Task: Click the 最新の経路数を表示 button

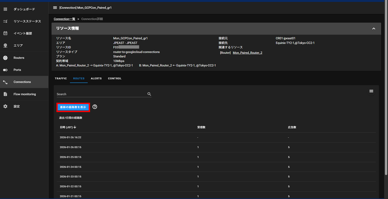Action: 73,107
